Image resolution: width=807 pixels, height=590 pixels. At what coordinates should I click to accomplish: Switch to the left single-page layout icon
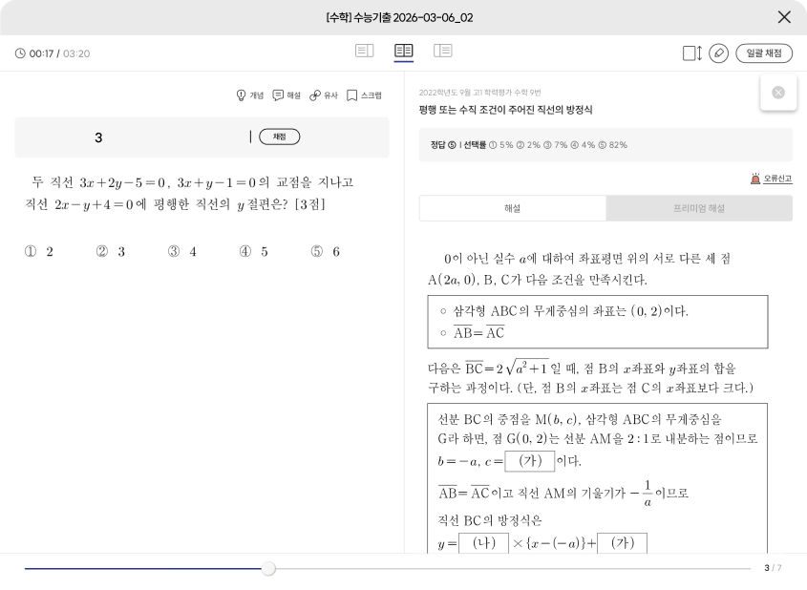point(364,51)
